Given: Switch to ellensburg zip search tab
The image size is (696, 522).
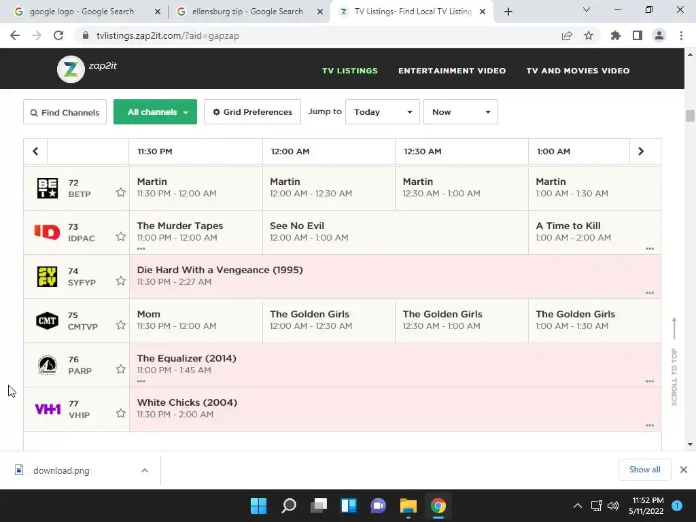Looking at the screenshot, I should [x=247, y=12].
